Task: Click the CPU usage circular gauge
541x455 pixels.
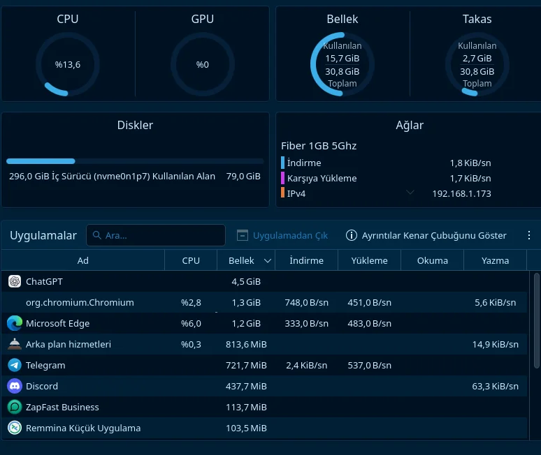Action: (x=68, y=64)
